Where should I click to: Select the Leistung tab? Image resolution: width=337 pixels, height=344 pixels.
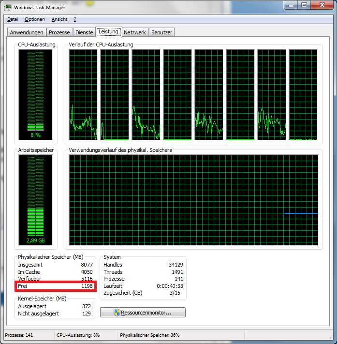[108, 31]
